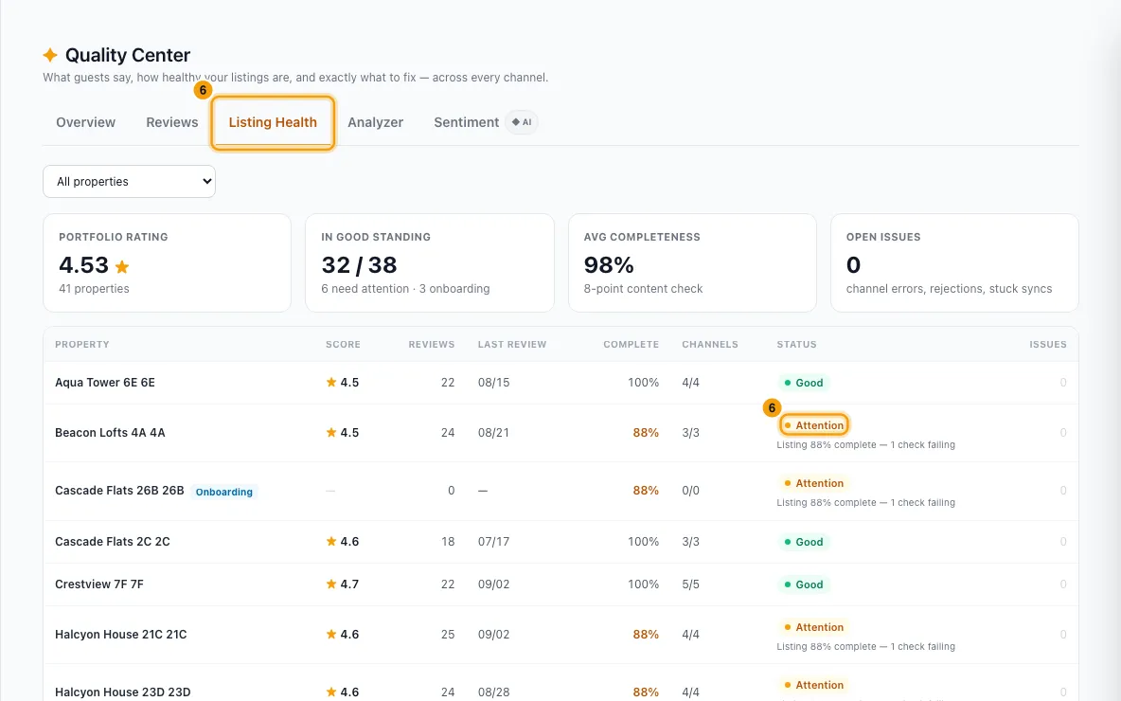1121x701 pixels.
Task: Click the 4.5 score for Aqua Tower
Action: 349,383
